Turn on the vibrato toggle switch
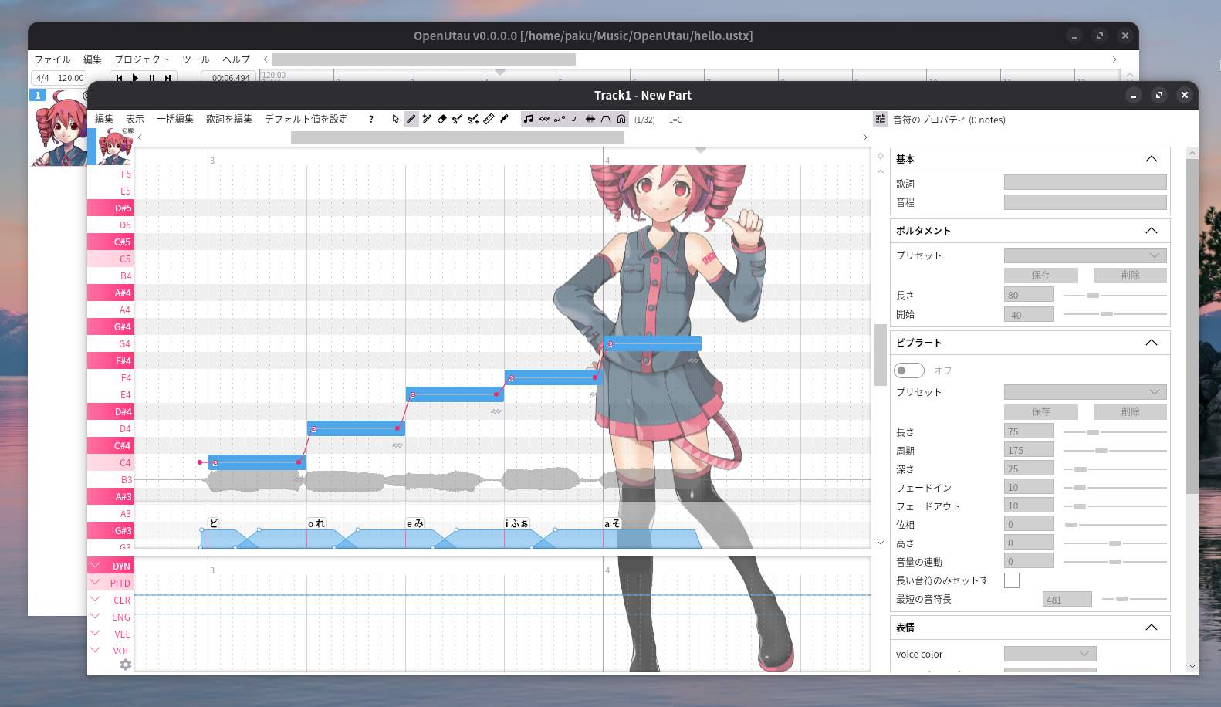Image resolution: width=1221 pixels, height=707 pixels. (x=908, y=370)
